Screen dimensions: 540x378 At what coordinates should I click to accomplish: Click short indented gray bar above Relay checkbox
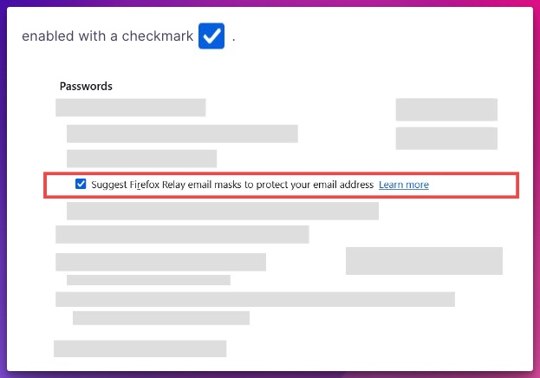click(141, 159)
